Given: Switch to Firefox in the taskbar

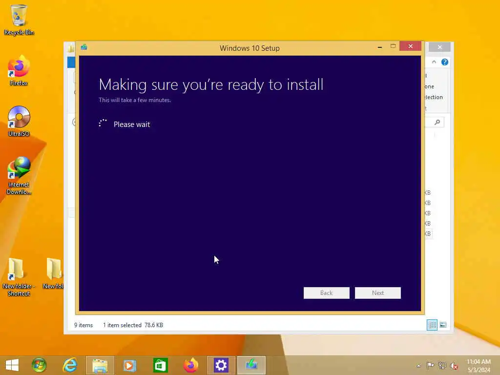Looking at the screenshot, I should click(x=191, y=365).
